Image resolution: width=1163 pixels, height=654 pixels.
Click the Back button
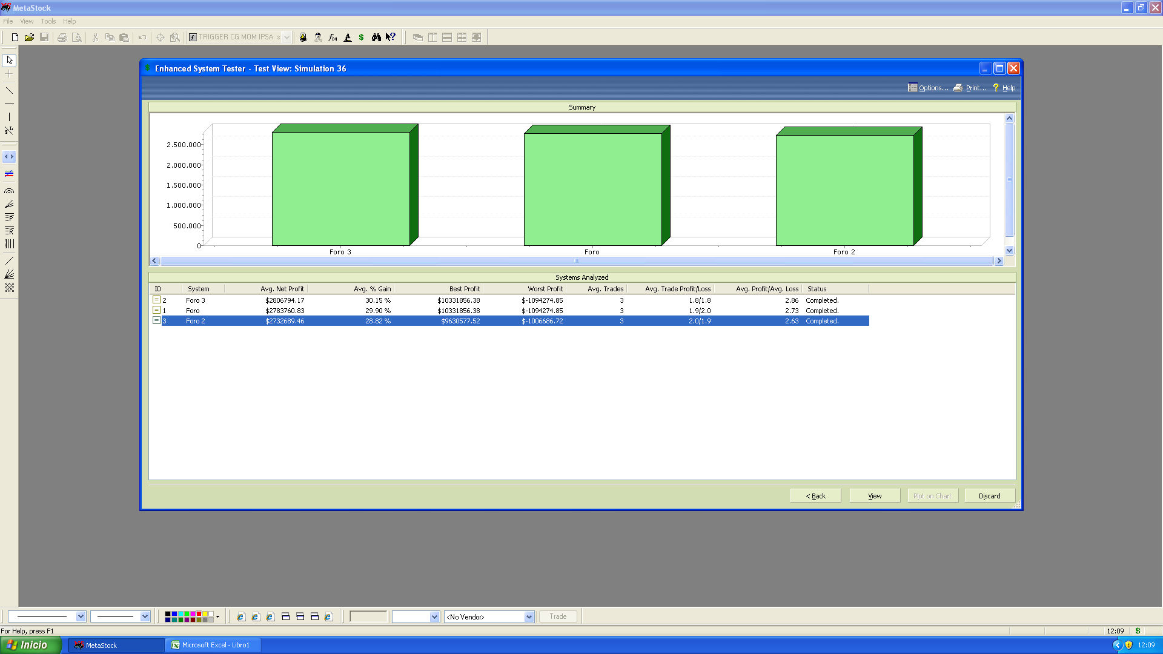tap(815, 496)
